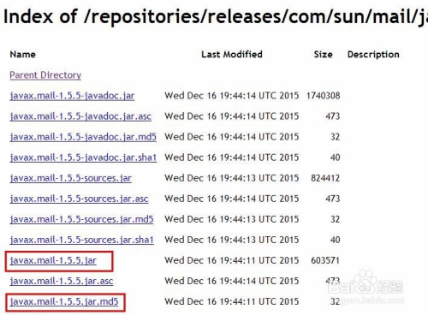This screenshot has width=428, height=315.
Task: Open javax.mail-1.5.5.jar.asc link
Action: (62, 282)
